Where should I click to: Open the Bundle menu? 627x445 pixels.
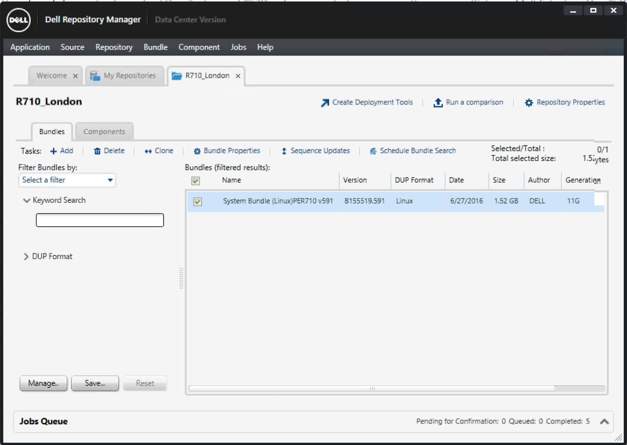pos(155,47)
